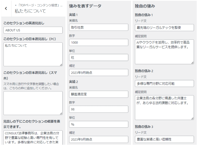The image size is (198, 146).
Task: Click the ABOUT US English heading field
Action: click(x=33, y=30)
